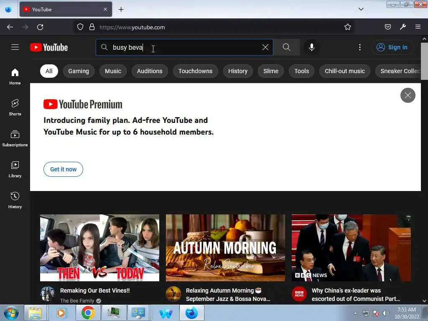Click the Firefox View icon
The width and height of the screenshot is (428, 321).
click(8, 9)
